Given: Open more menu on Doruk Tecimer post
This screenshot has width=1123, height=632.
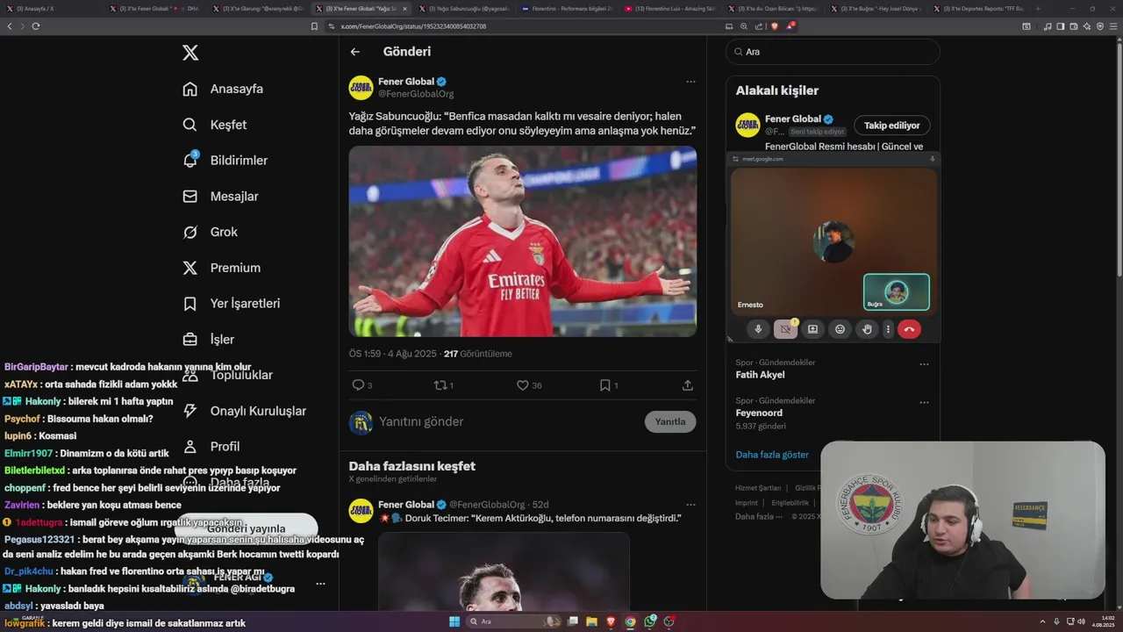Looking at the screenshot, I should tap(690, 505).
